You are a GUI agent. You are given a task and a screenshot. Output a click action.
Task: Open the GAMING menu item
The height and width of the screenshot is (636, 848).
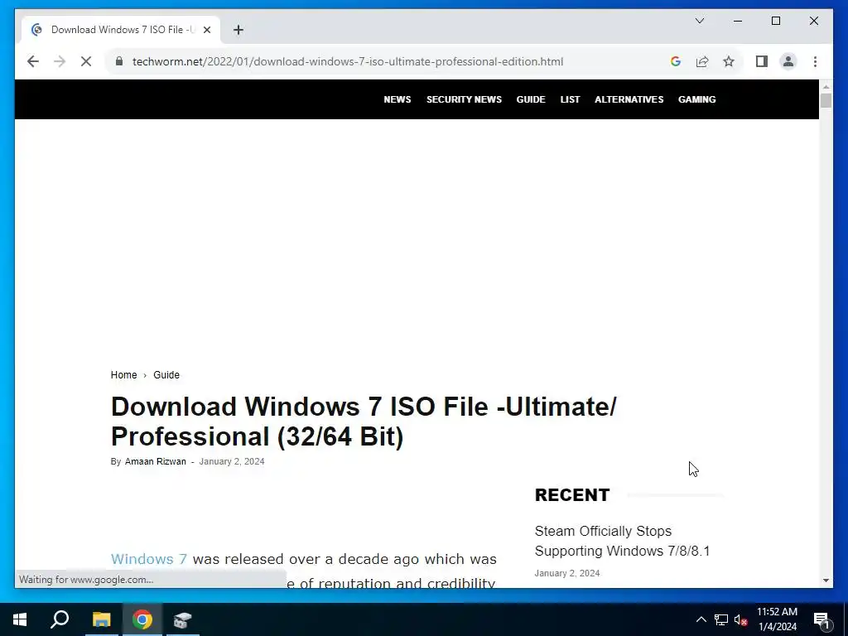pos(697,99)
